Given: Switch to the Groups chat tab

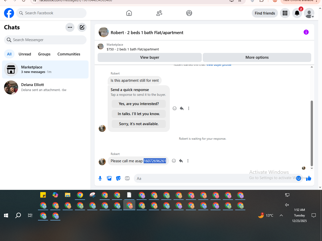Looking at the screenshot, I should pyautogui.click(x=44, y=54).
